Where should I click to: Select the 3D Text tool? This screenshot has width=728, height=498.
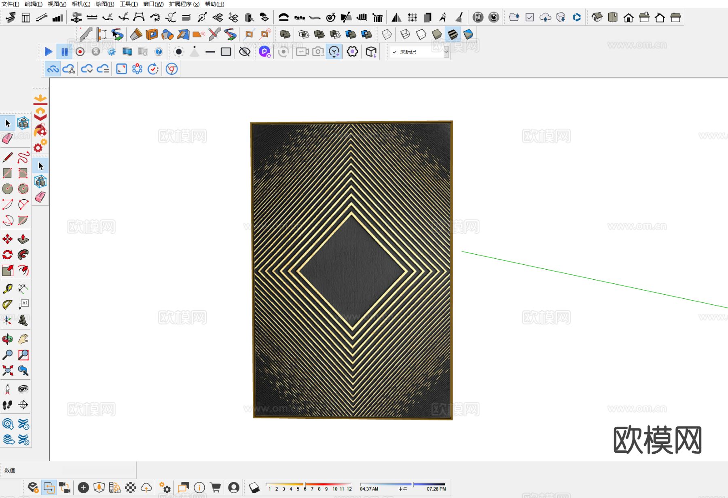click(23, 321)
